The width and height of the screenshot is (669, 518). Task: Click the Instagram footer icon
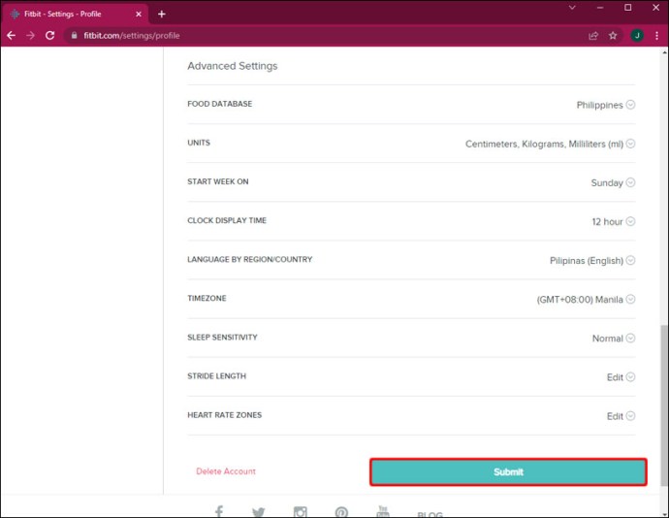tap(300, 511)
